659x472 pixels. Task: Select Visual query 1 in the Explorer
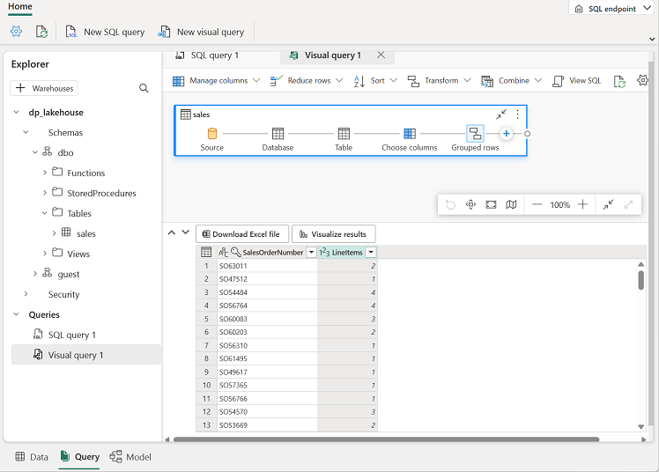coord(86,355)
